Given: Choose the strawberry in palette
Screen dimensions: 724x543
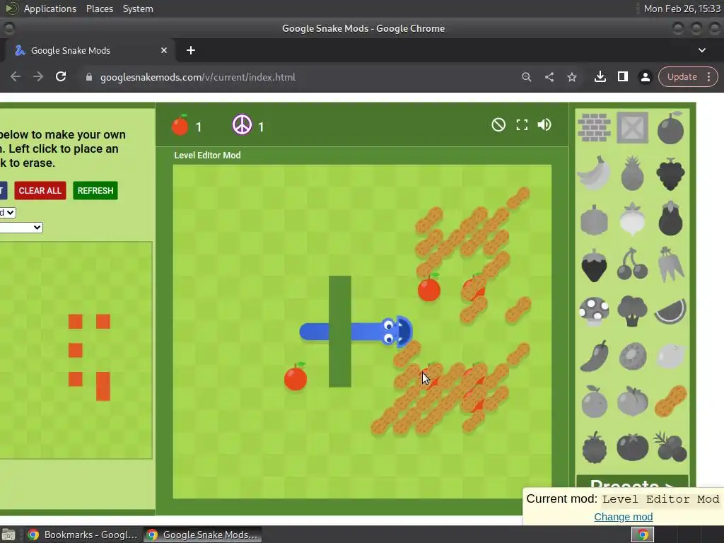Looking at the screenshot, I should pos(594,265).
